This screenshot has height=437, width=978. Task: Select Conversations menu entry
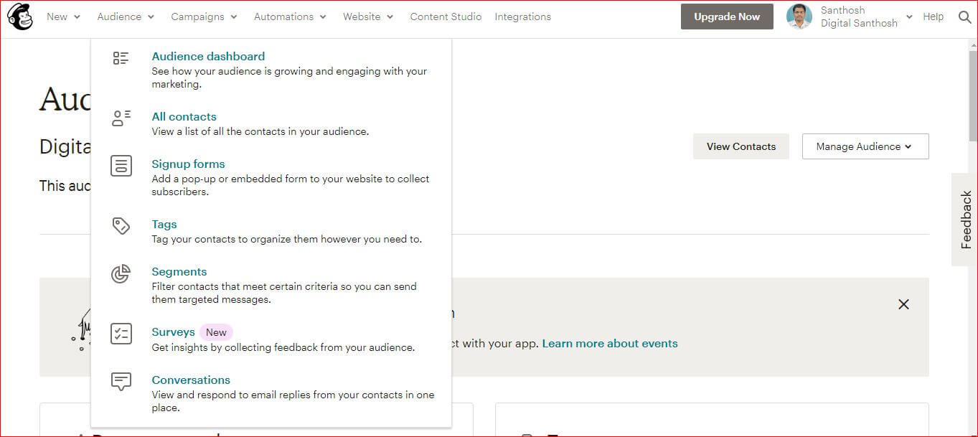click(x=191, y=380)
